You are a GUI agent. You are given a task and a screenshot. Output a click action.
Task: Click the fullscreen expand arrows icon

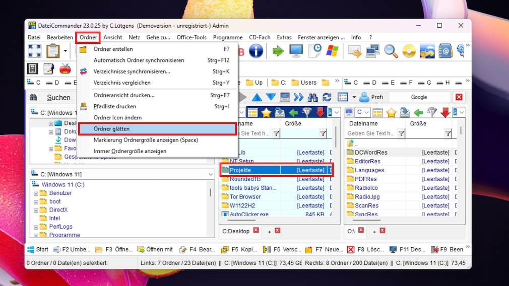(34, 51)
